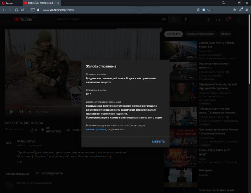Seek on the video progress bar
Screen dimensions: 251x193
click(43, 107)
